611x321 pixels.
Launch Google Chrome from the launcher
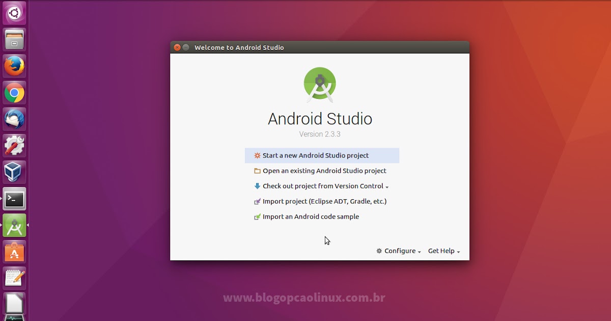pos(14,93)
